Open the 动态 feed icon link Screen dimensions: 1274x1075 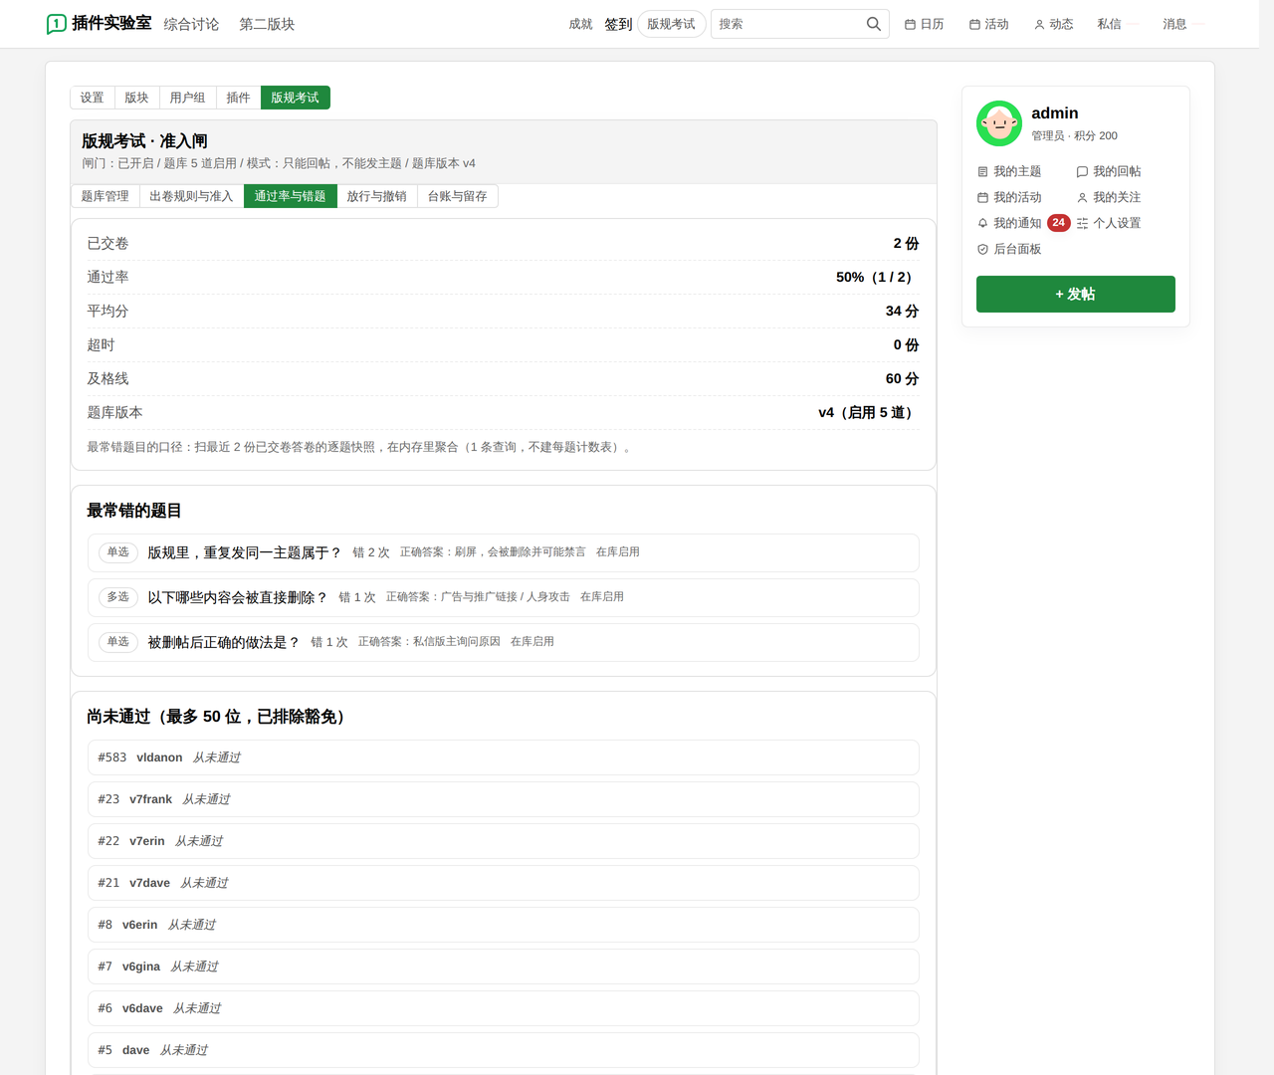[1053, 24]
